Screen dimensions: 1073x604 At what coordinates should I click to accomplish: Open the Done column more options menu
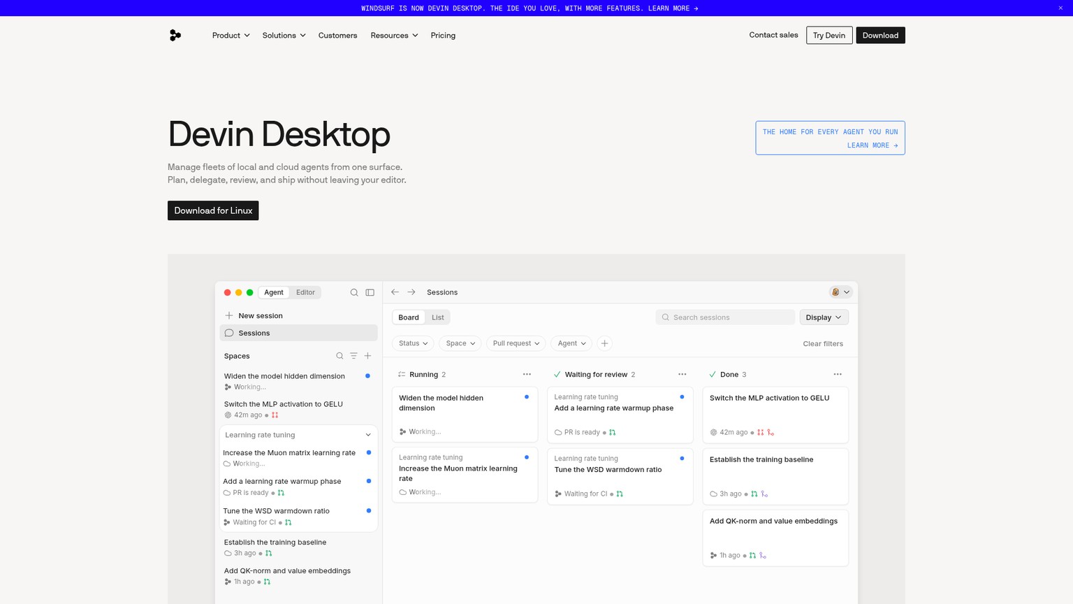coord(838,374)
